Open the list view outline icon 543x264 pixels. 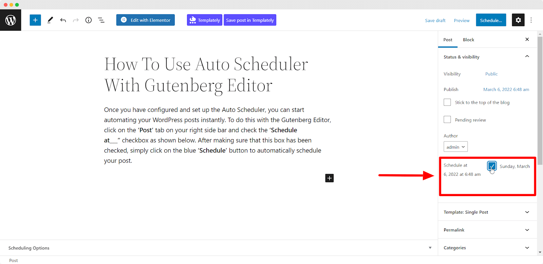(101, 20)
